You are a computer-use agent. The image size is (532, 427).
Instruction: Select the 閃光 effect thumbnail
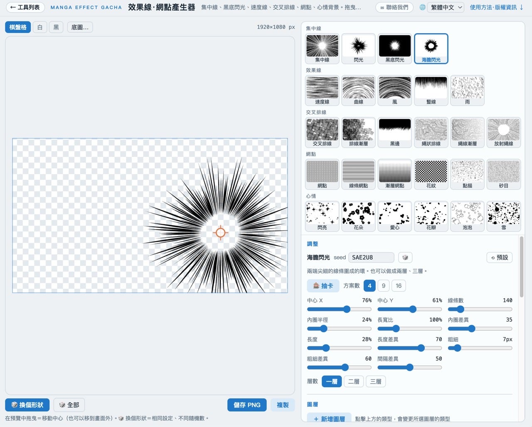point(358,49)
